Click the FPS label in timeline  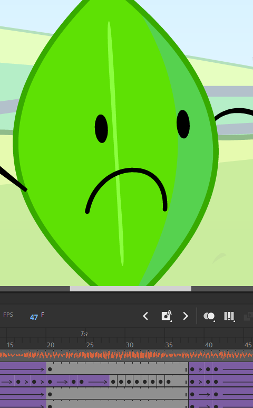pyautogui.click(x=8, y=315)
